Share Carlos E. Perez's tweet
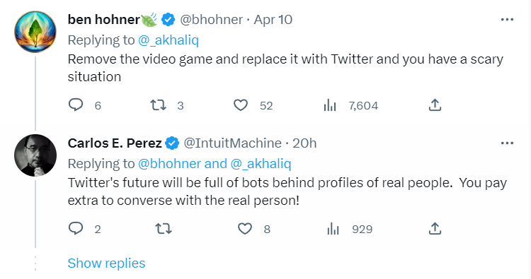This screenshot has width=531, height=279. 435,229
